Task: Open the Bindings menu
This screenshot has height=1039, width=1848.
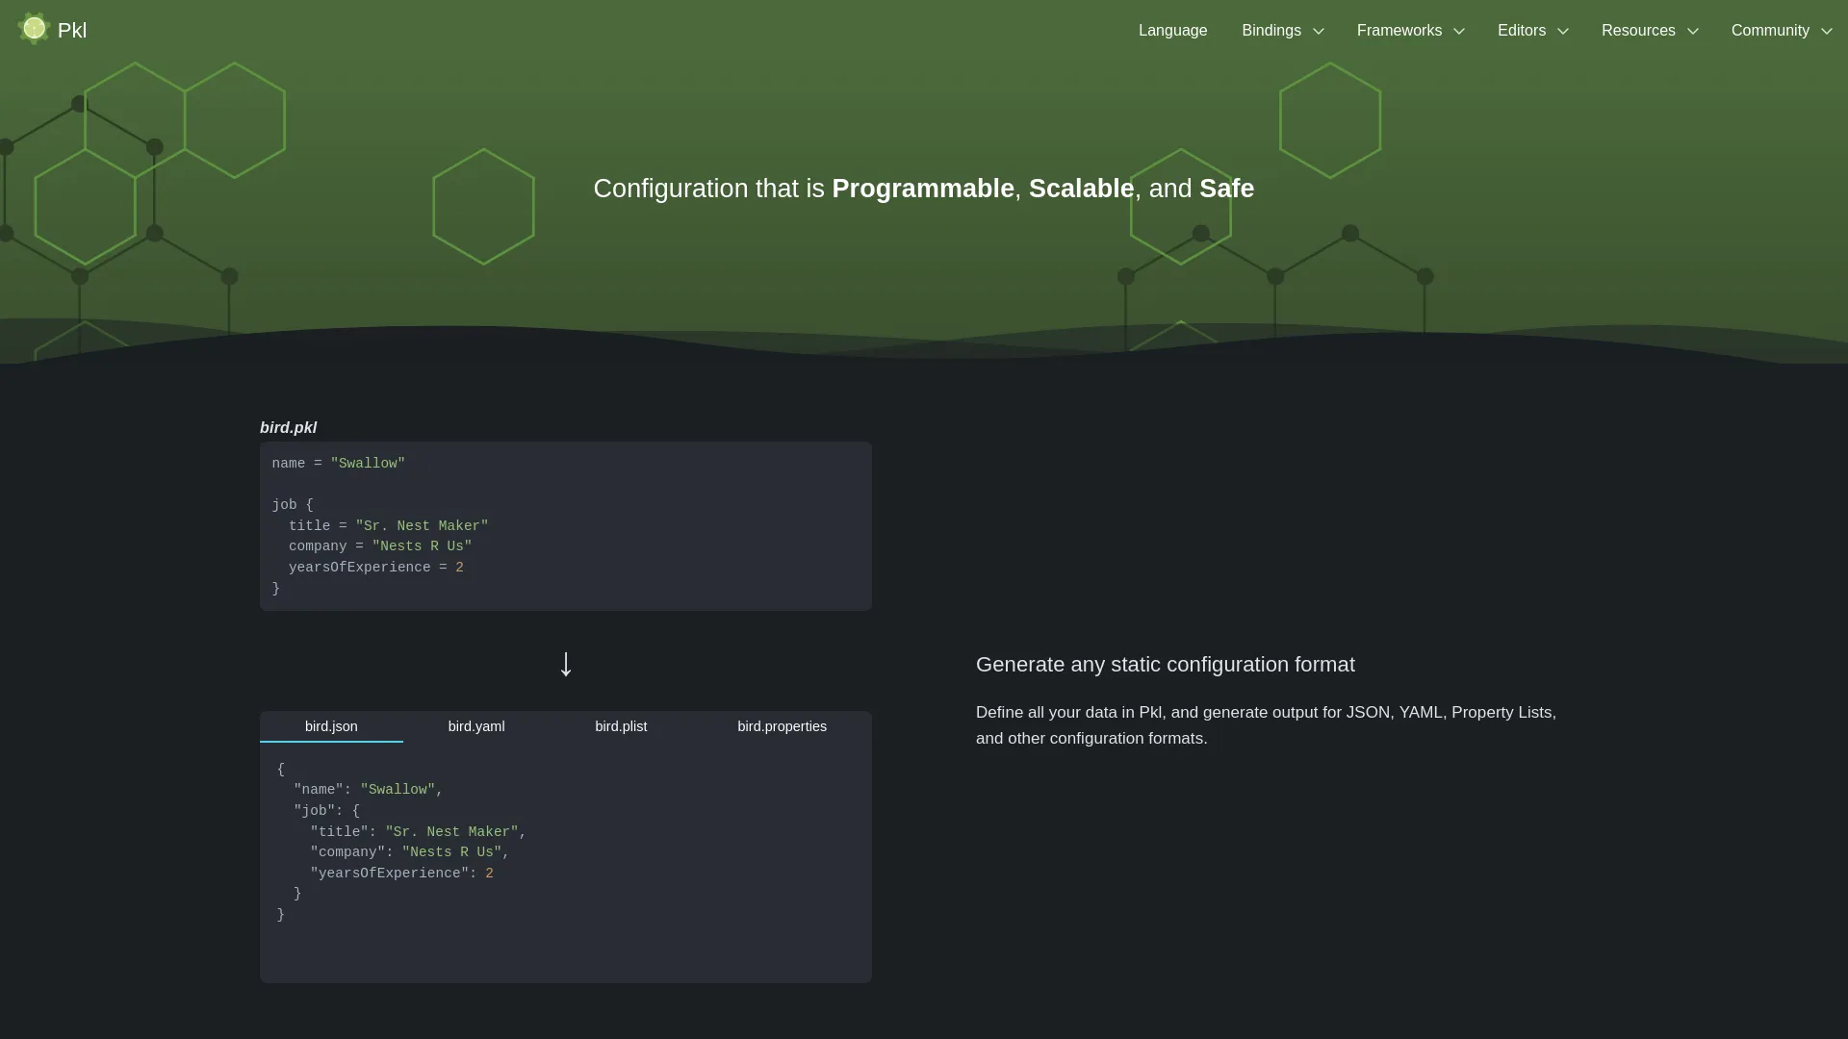Action: point(1271,31)
